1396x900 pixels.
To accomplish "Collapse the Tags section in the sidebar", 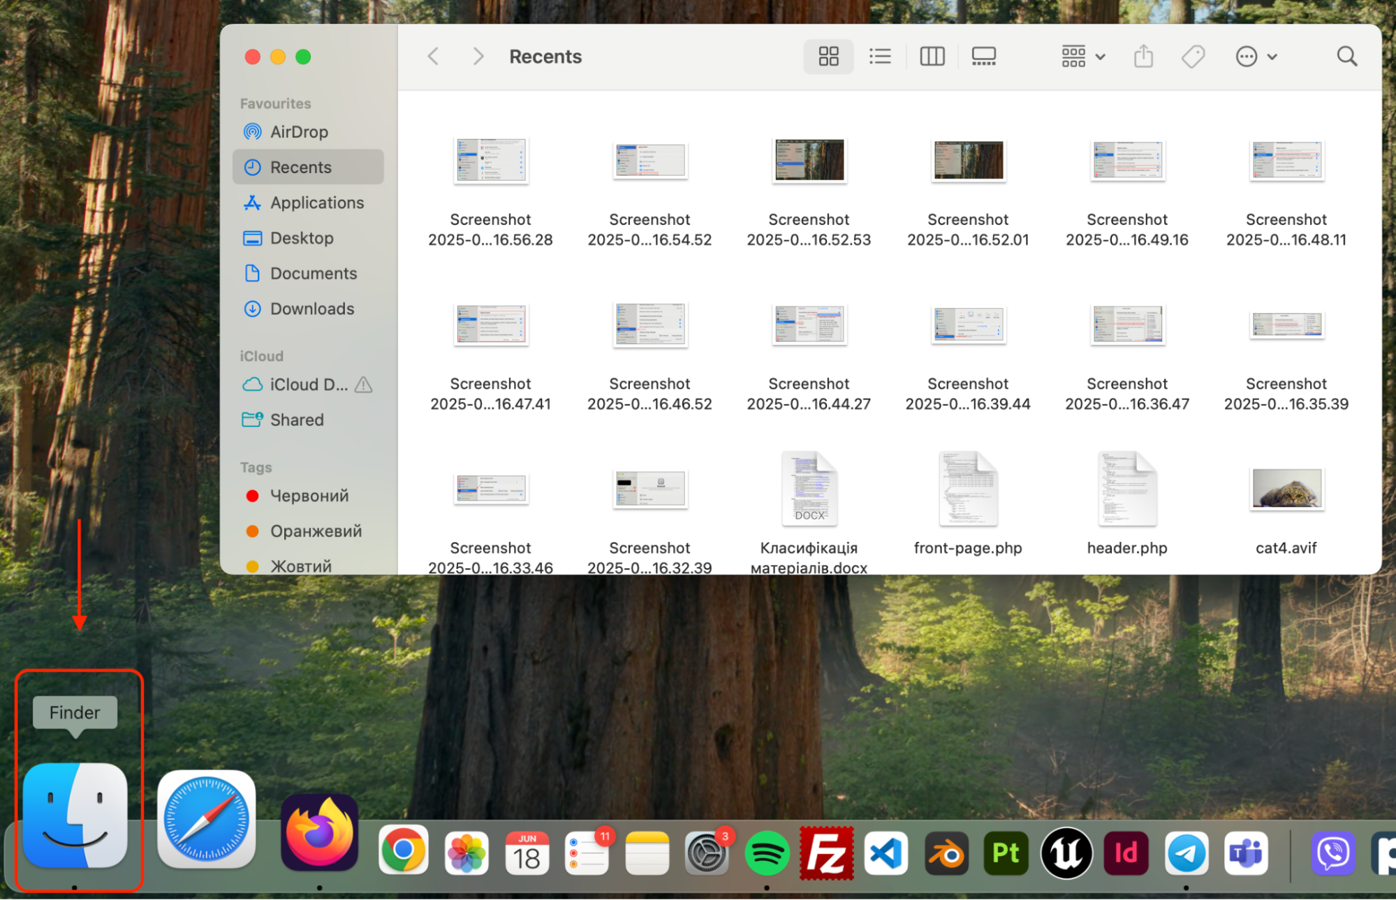I will (256, 467).
